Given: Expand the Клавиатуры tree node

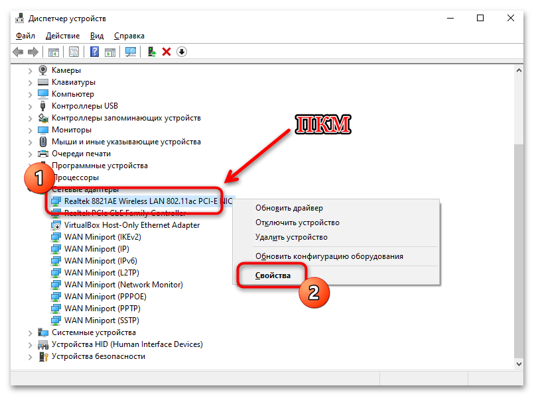Looking at the screenshot, I should (31, 82).
